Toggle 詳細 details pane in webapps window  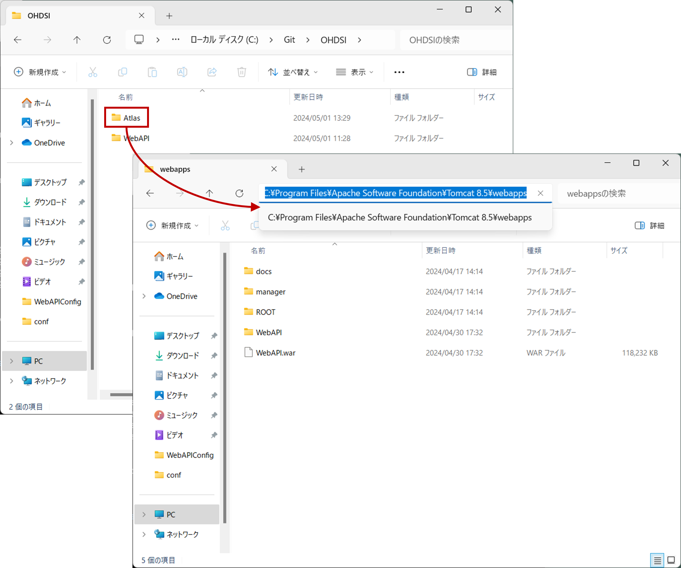649,226
